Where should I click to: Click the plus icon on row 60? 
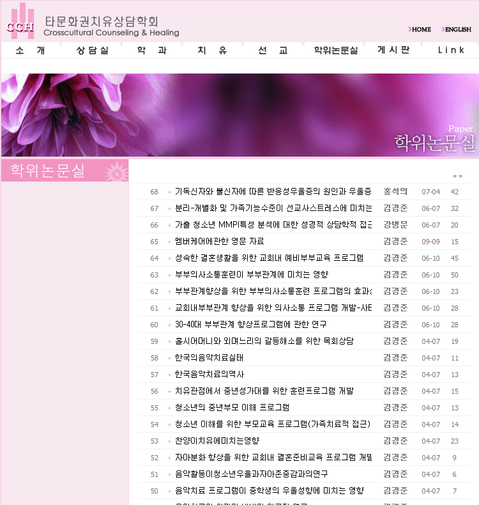169,325
